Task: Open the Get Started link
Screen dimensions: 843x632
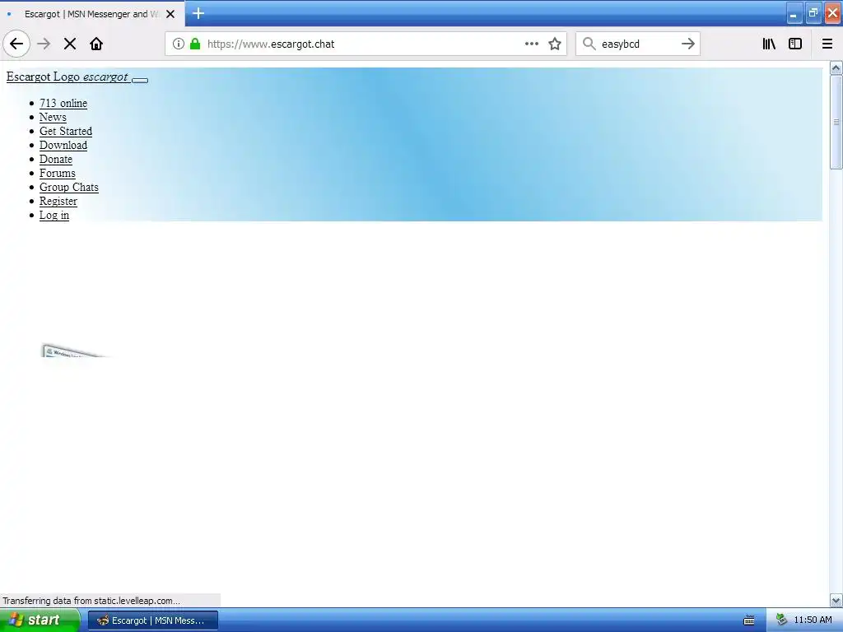Action: pyautogui.click(x=66, y=131)
